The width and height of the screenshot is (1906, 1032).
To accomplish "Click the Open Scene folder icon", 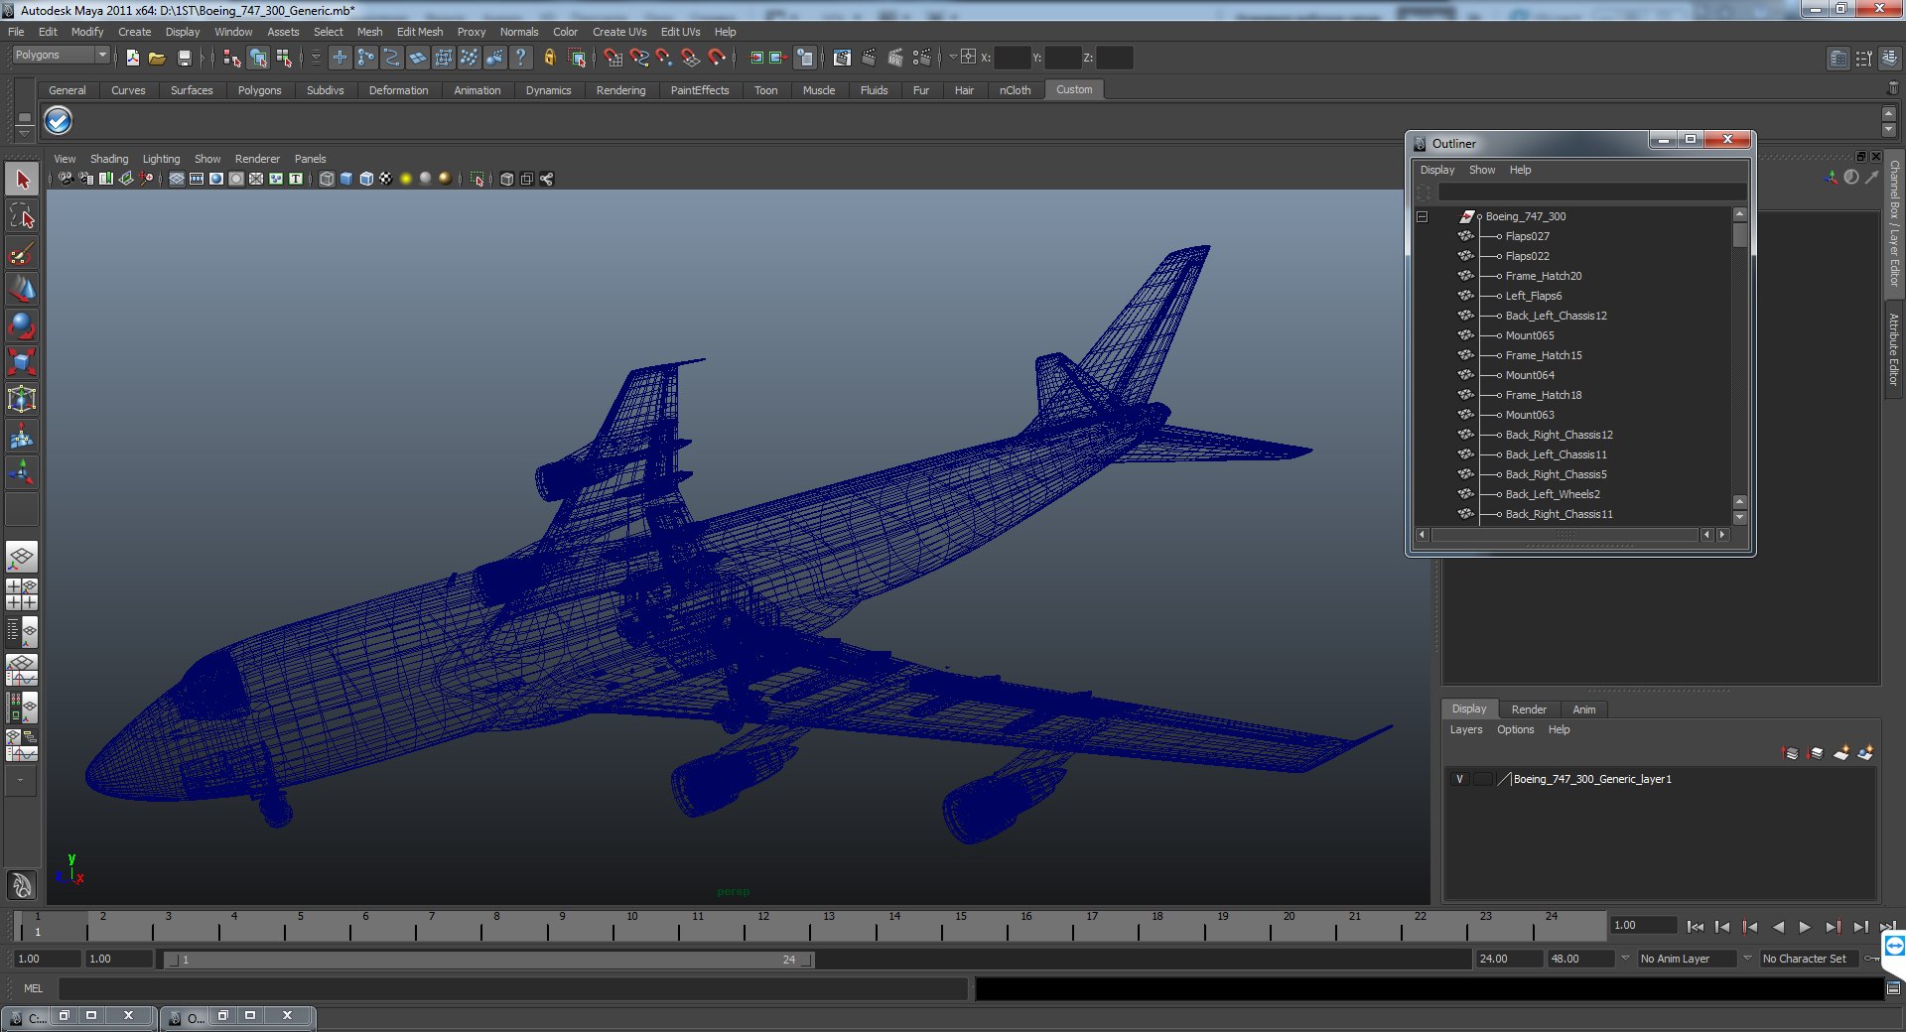I will coord(157,58).
